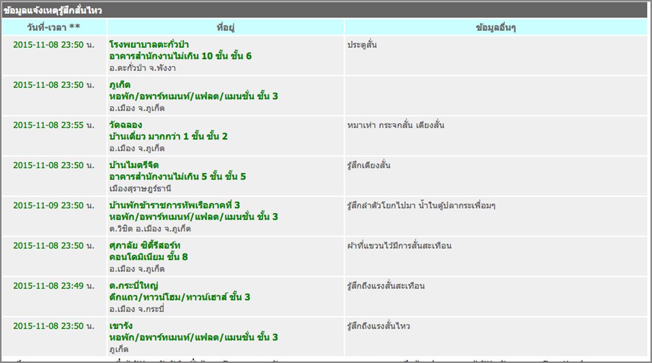652x363 pixels.
Task: Select the 2015-11-08 23:49 น. timestamp
Action: (x=53, y=286)
